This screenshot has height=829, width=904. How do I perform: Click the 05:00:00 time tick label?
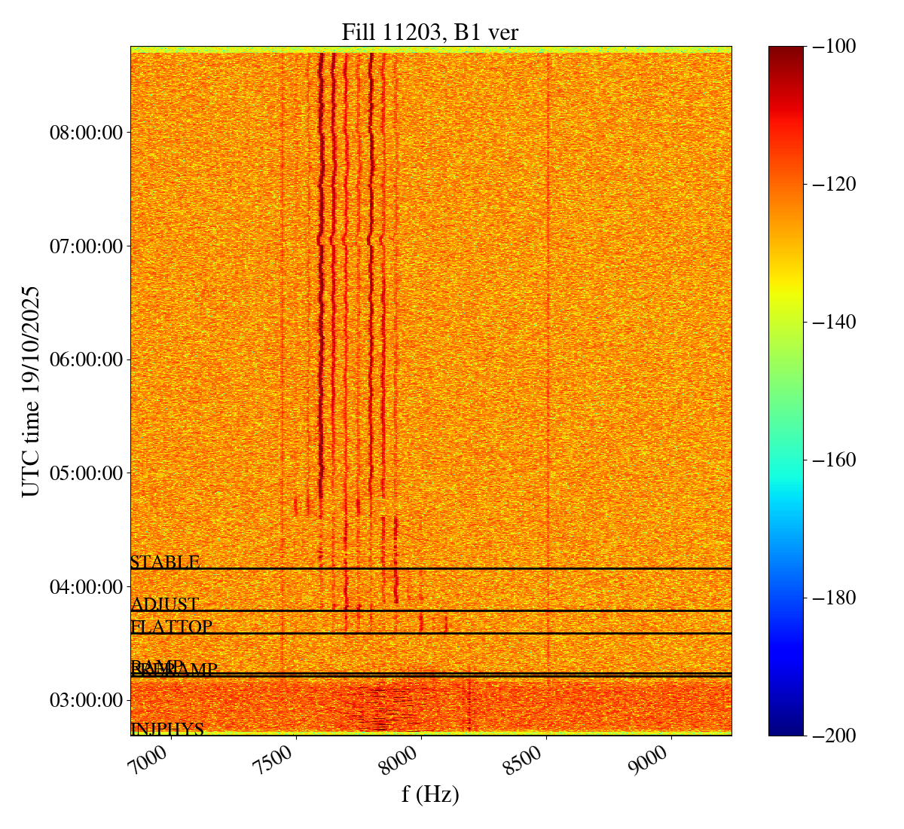85,473
